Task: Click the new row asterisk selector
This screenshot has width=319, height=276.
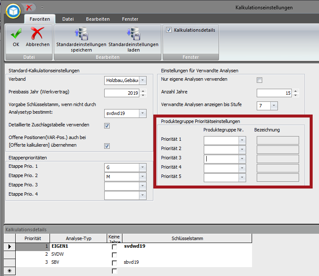Action: coord(10,271)
